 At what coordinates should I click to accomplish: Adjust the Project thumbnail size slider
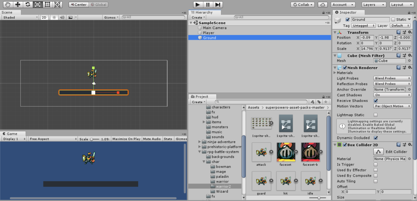(x=318, y=198)
